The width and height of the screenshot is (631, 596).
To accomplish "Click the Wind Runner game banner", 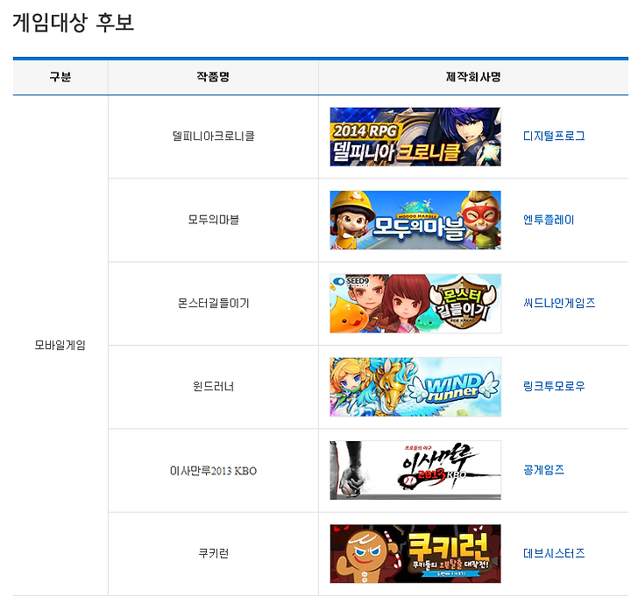I will 415,387.
